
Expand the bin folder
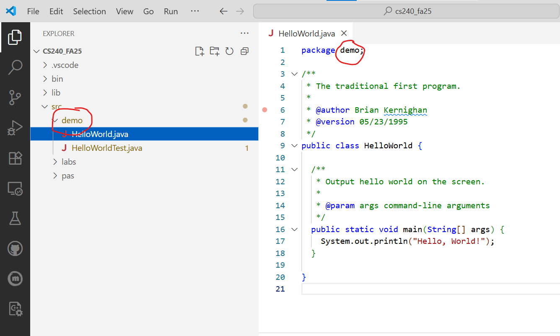point(45,79)
